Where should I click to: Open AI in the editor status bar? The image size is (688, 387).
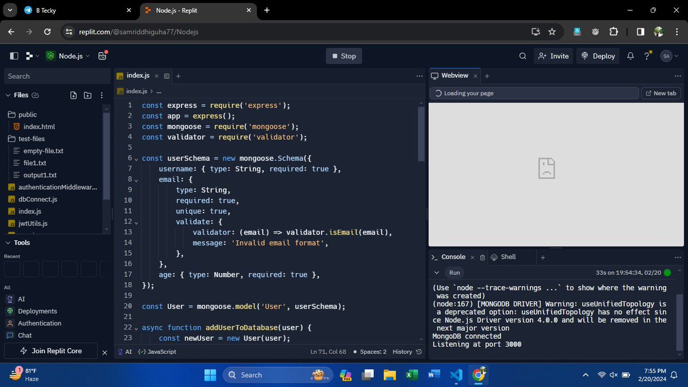coord(124,352)
